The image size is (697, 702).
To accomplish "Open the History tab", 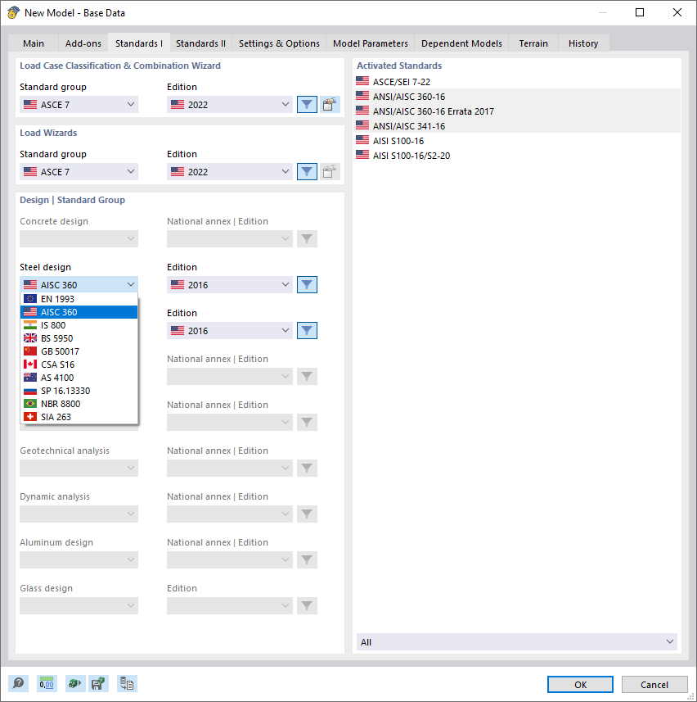I will [x=583, y=43].
